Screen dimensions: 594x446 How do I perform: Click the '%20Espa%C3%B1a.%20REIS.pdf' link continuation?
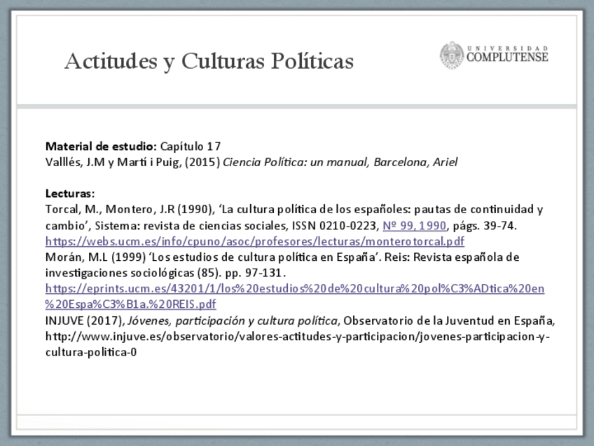pyautogui.click(x=131, y=304)
